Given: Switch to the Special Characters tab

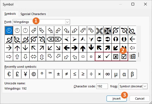Looking at the screenshot, I should (x=33, y=14).
